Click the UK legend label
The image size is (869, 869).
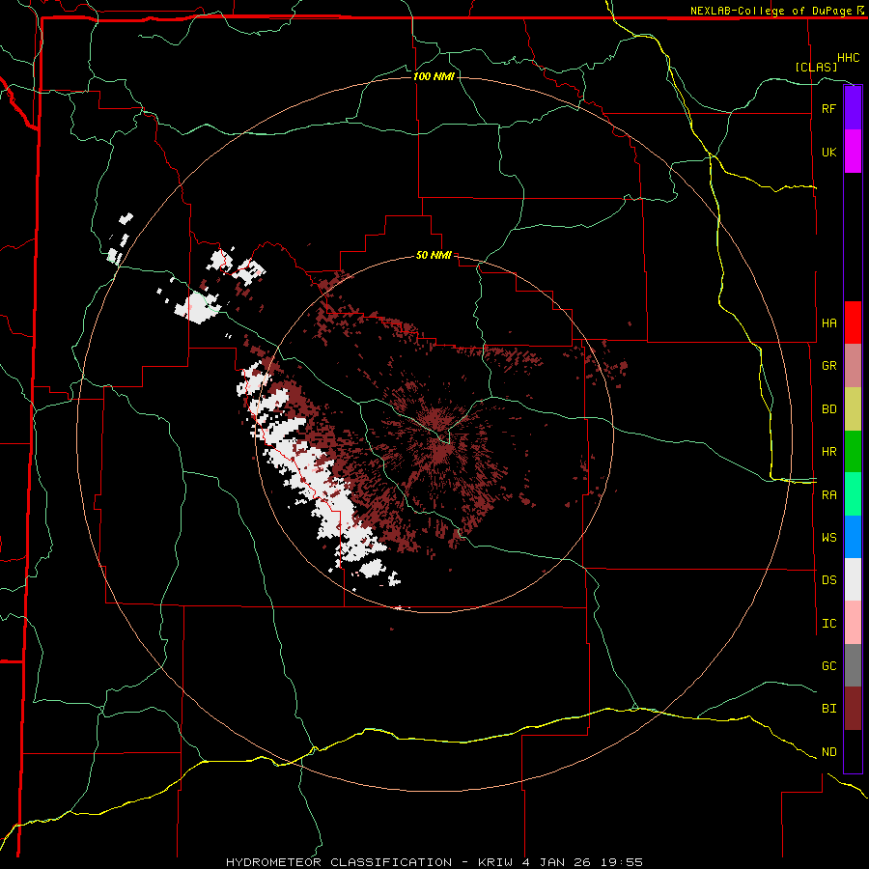click(828, 152)
